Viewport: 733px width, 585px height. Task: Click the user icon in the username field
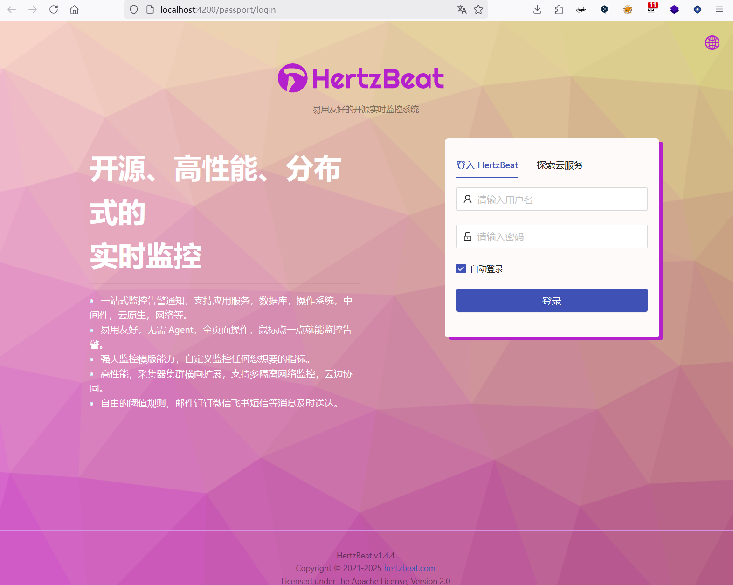click(468, 199)
